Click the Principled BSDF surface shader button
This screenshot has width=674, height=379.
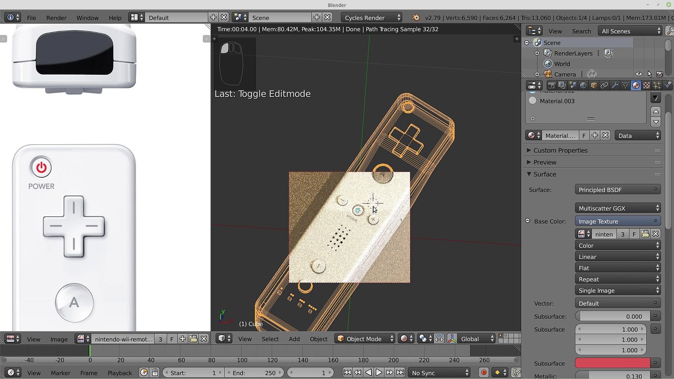point(618,189)
